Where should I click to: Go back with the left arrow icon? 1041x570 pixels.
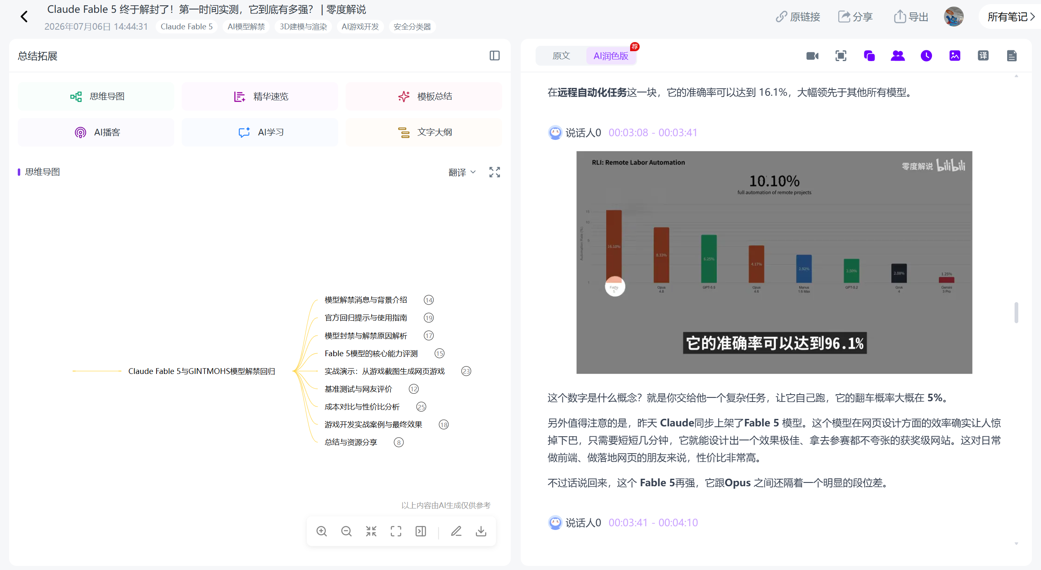pyautogui.click(x=24, y=17)
